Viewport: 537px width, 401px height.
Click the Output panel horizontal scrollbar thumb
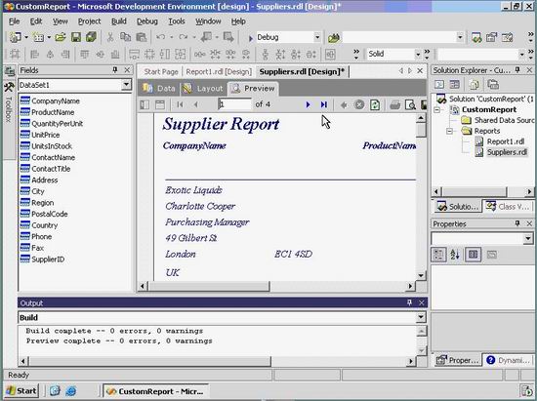pos(149,361)
